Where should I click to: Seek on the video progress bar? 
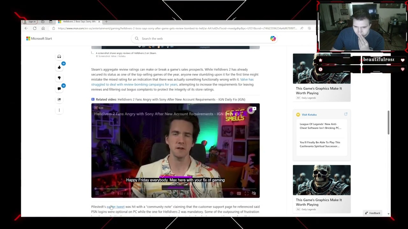(175, 189)
